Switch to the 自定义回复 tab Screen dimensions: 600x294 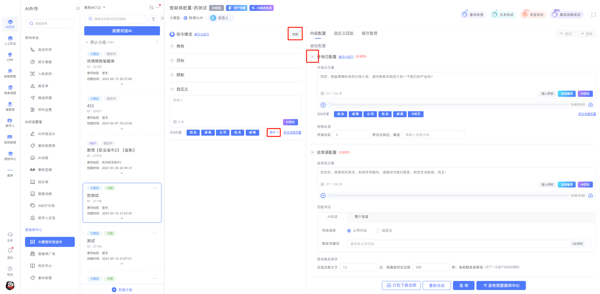pyautogui.click(x=343, y=33)
